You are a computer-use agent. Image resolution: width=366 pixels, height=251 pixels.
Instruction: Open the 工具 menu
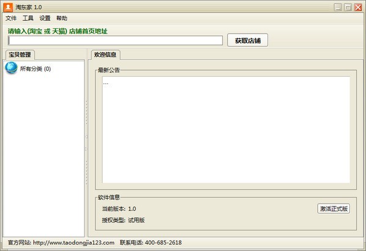(x=28, y=18)
